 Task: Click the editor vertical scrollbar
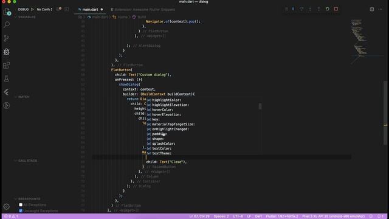pyautogui.click(x=385, y=113)
